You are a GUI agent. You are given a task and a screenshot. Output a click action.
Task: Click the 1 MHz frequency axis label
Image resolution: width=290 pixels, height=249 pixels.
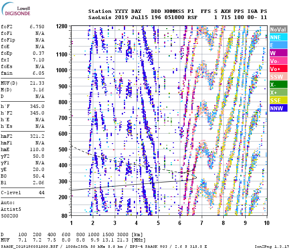pyautogui.click(x=71, y=223)
